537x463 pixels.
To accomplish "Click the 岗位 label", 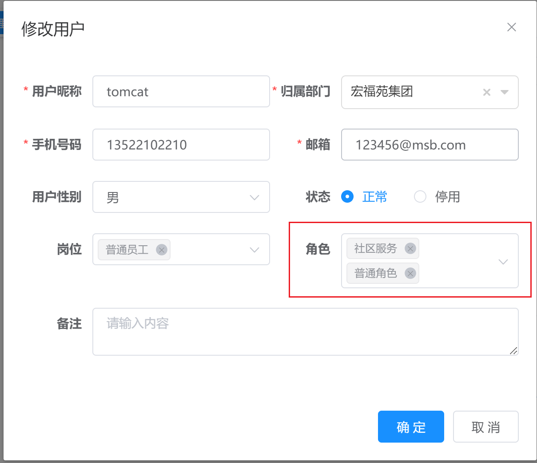I will [x=69, y=249].
